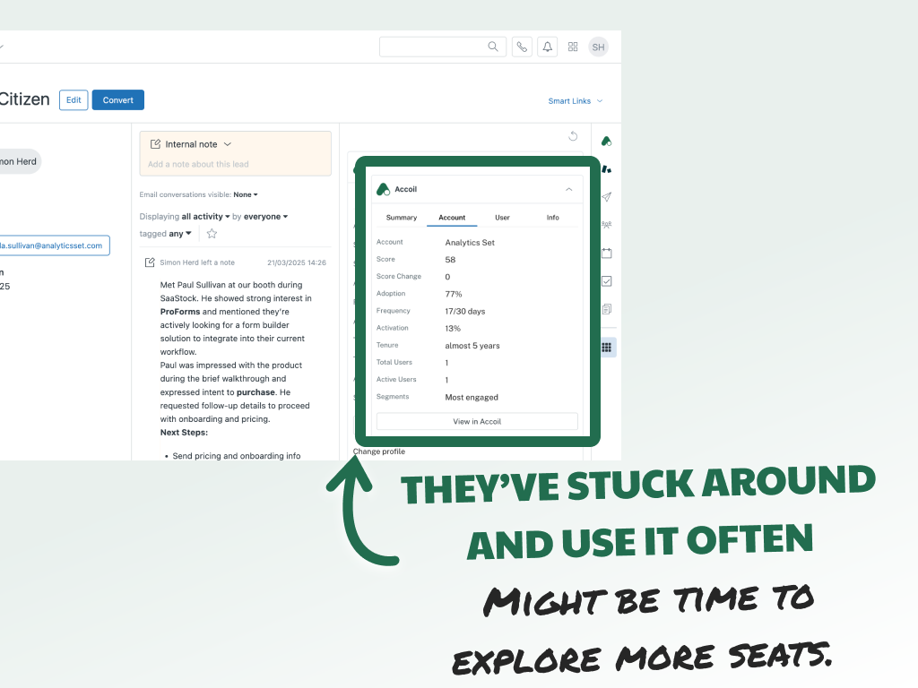Open the tasks checkmark sidebar icon

coord(607,281)
